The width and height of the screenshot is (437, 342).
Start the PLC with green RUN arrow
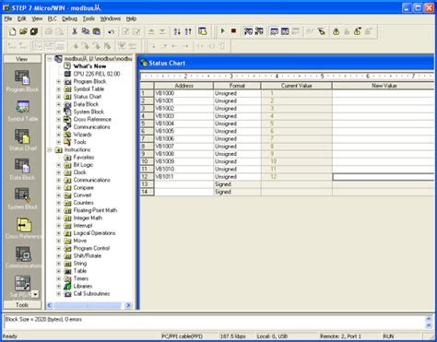(x=223, y=31)
